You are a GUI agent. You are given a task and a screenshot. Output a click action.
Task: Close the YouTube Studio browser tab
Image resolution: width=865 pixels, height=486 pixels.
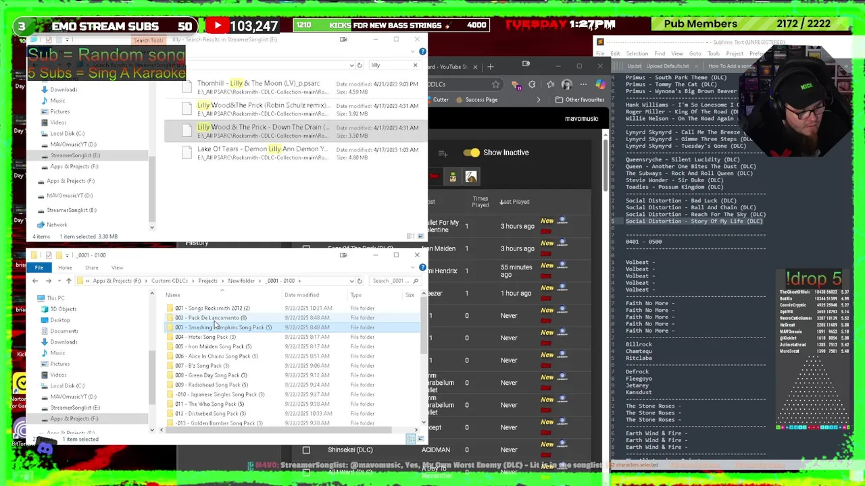click(x=475, y=67)
